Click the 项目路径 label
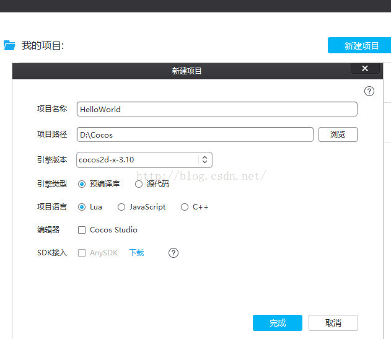Screen dimensions: 391x339 [x=52, y=134]
